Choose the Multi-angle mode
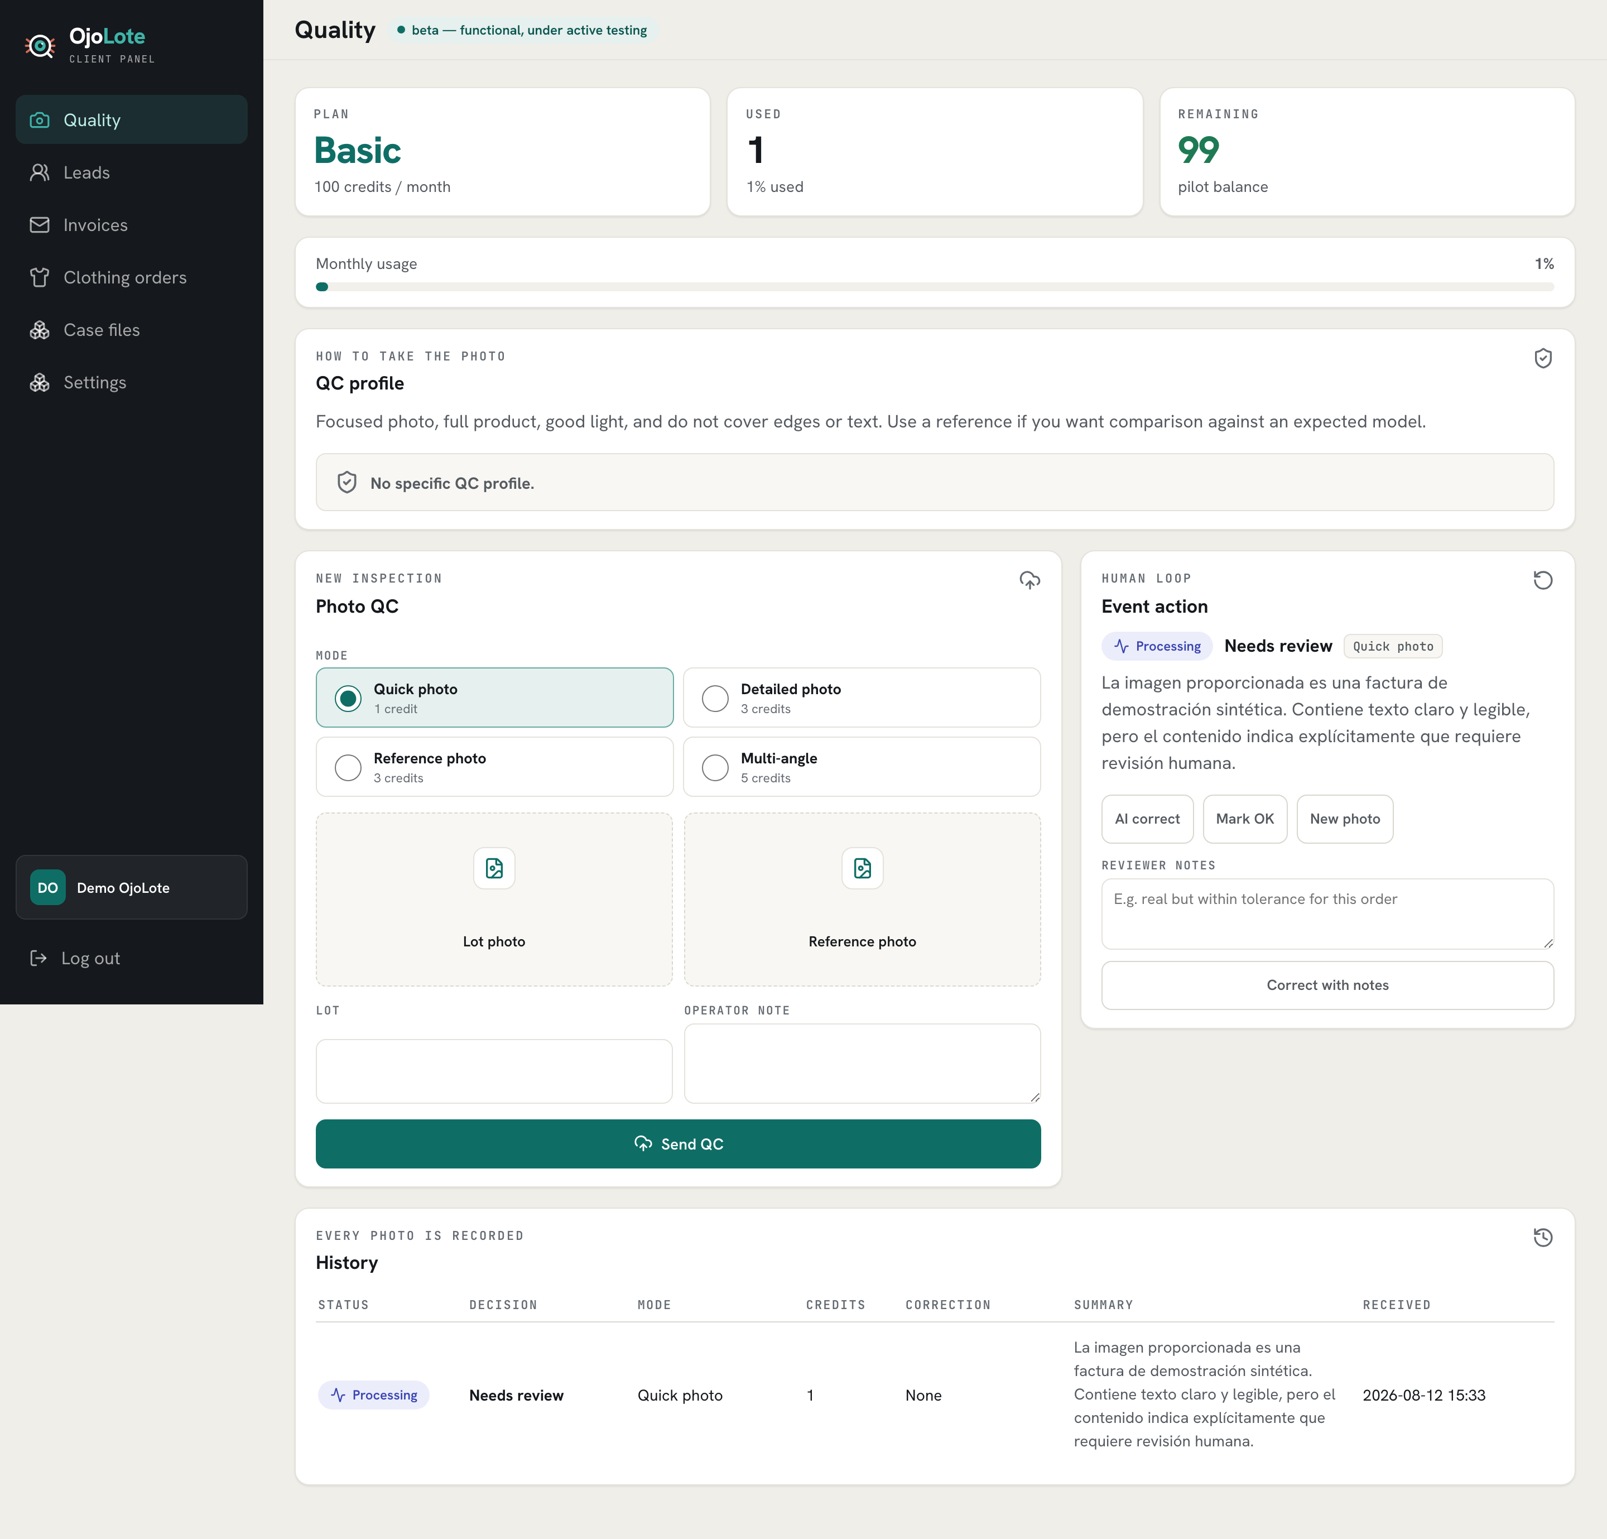1607x1539 pixels. 862,767
